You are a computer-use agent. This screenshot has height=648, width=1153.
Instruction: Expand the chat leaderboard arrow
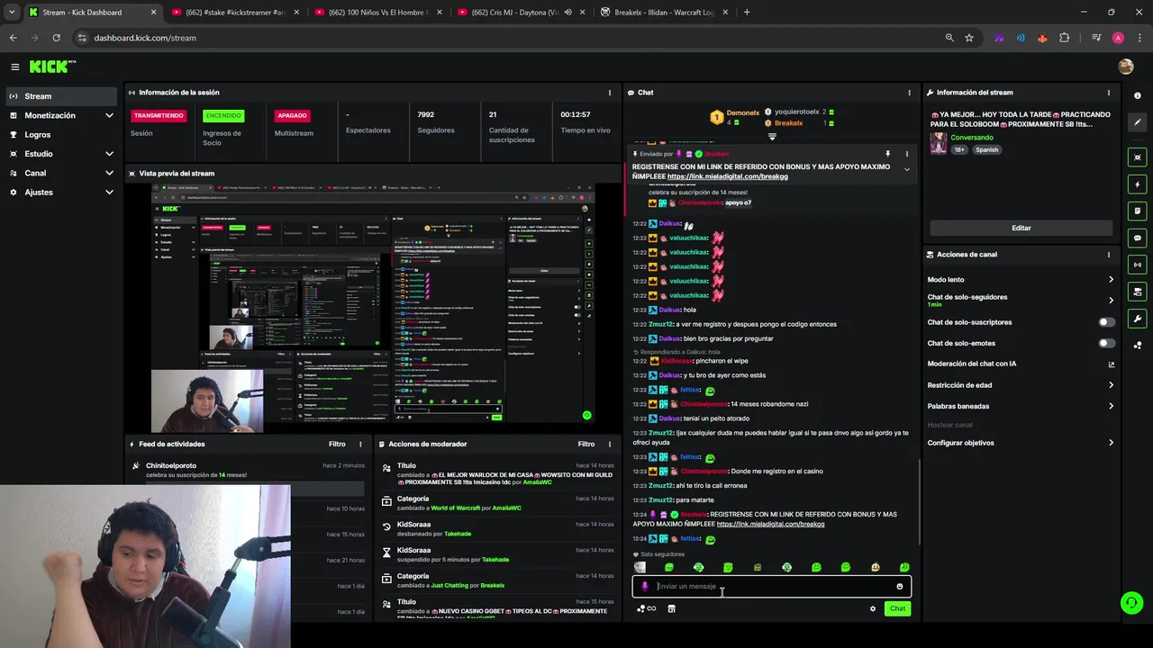coord(772,137)
